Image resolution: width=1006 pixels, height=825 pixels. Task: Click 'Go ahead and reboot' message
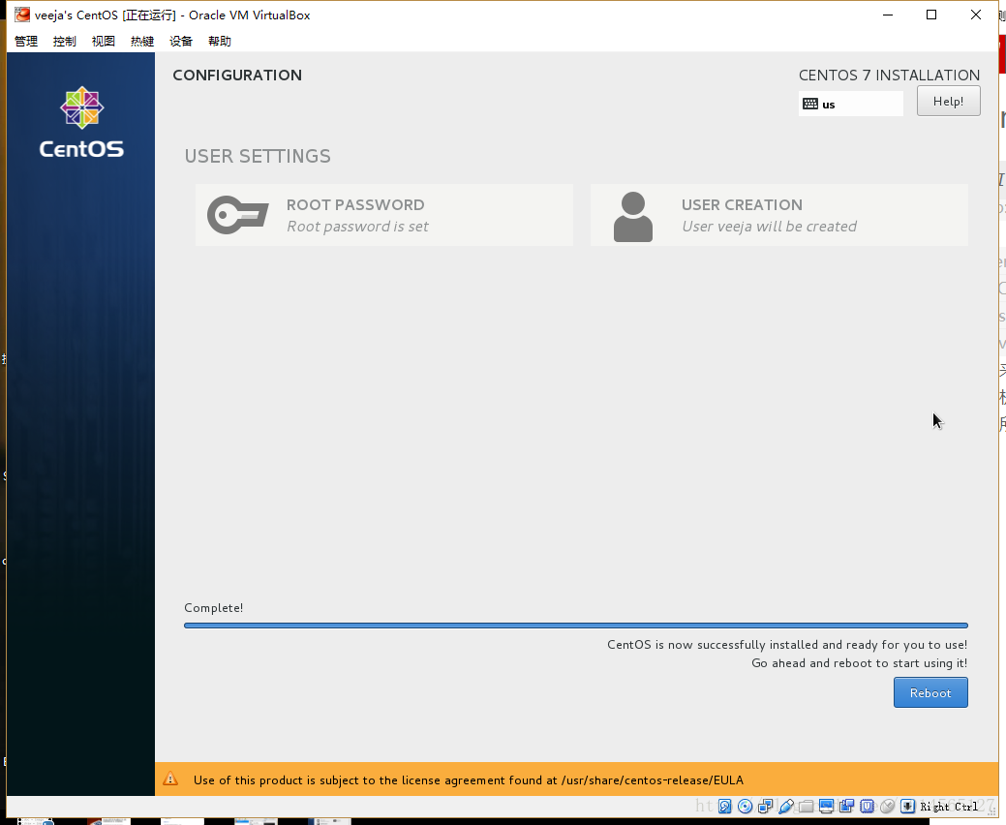pyautogui.click(x=859, y=662)
